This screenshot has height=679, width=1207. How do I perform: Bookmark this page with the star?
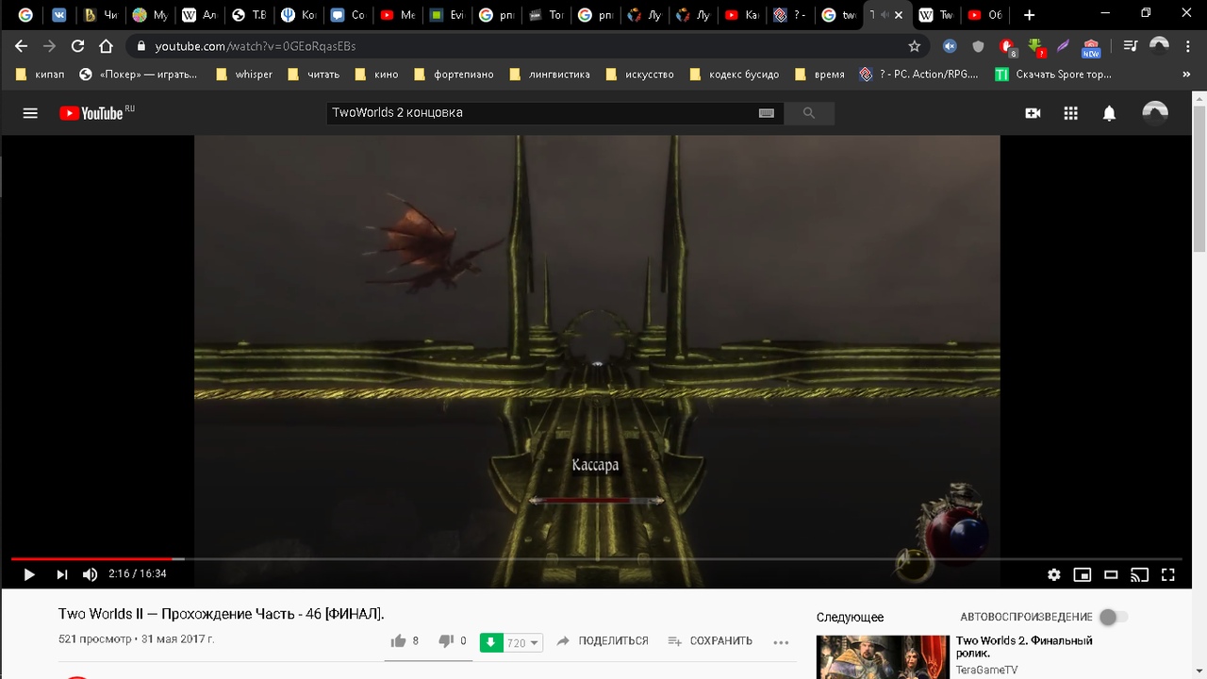pos(914,46)
